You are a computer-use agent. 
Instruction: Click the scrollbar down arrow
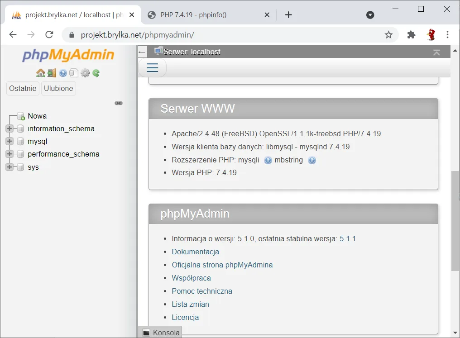(x=455, y=333)
